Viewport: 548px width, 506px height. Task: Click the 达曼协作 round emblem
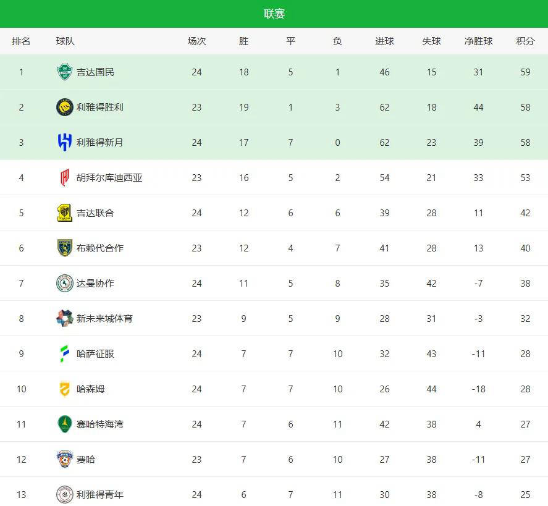(64, 284)
